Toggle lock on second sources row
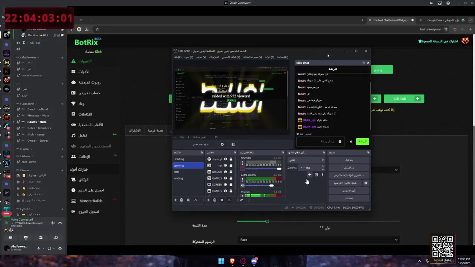Image resolution: width=475 pixels, height=267 pixels. [231, 165]
